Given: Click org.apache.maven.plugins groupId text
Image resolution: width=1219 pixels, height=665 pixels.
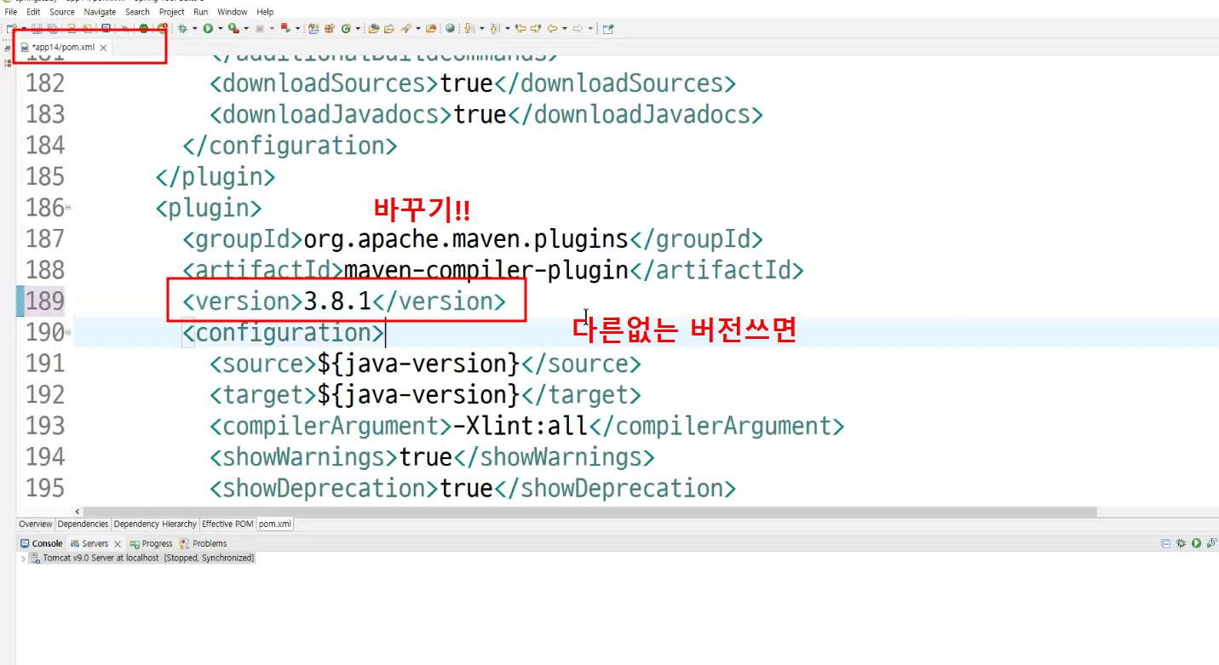Looking at the screenshot, I should pyautogui.click(x=466, y=238).
